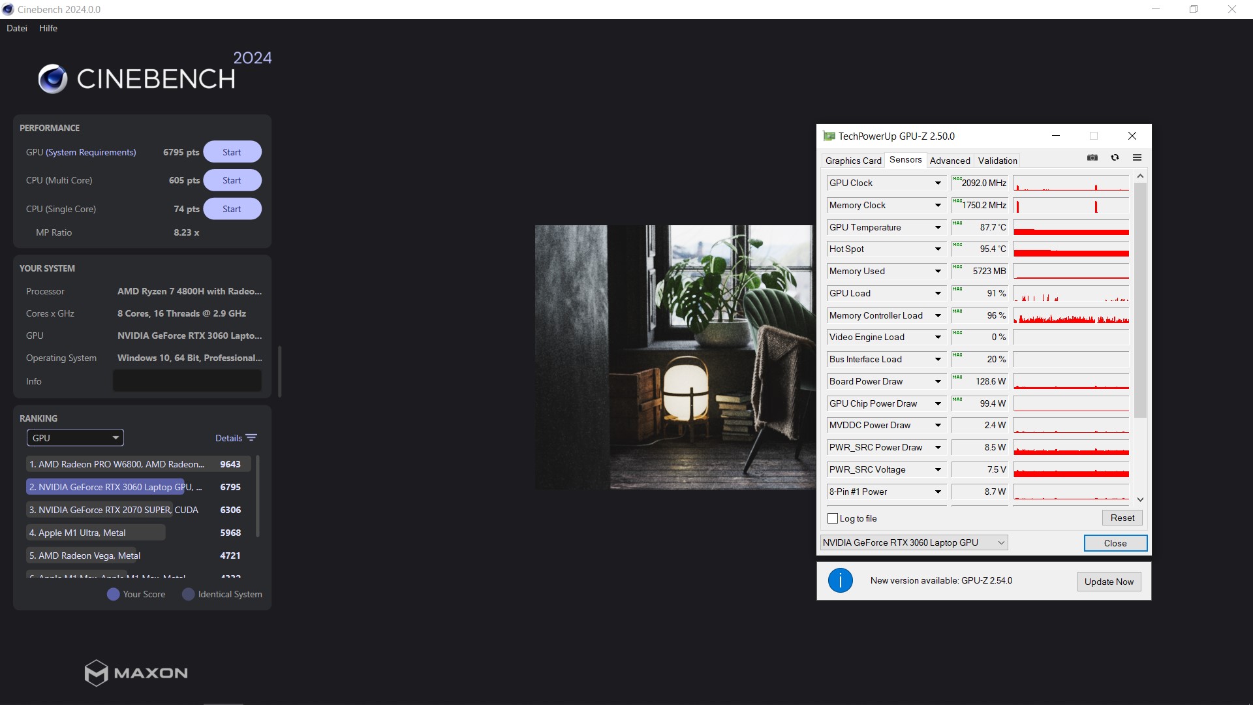This screenshot has height=705, width=1253.
Task: Expand the GPU Clock sensor dropdown
Action: 938,183
